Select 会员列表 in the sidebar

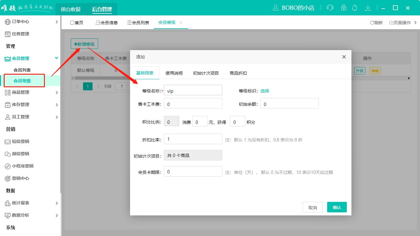pyautogui.click(x=22, y=70)
